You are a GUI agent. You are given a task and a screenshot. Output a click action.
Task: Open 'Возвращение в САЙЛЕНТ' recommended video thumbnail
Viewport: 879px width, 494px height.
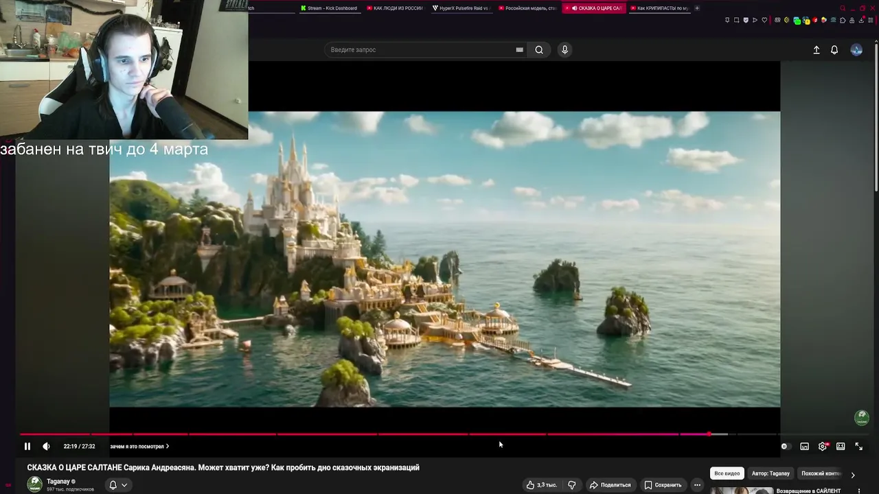pyautogui.click(x=741, y=491)
